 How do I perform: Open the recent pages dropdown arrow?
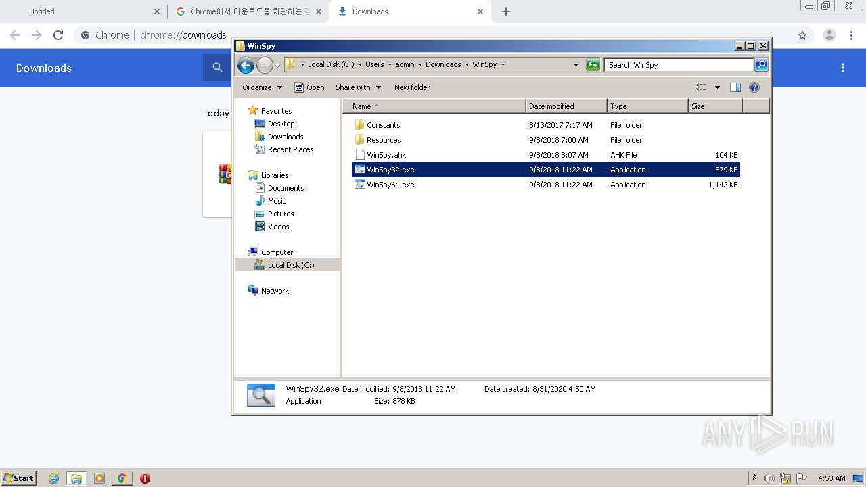click(x=277, y=65)
